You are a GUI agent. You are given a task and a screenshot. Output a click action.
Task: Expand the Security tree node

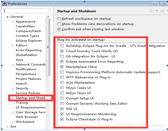coord(13,88)
